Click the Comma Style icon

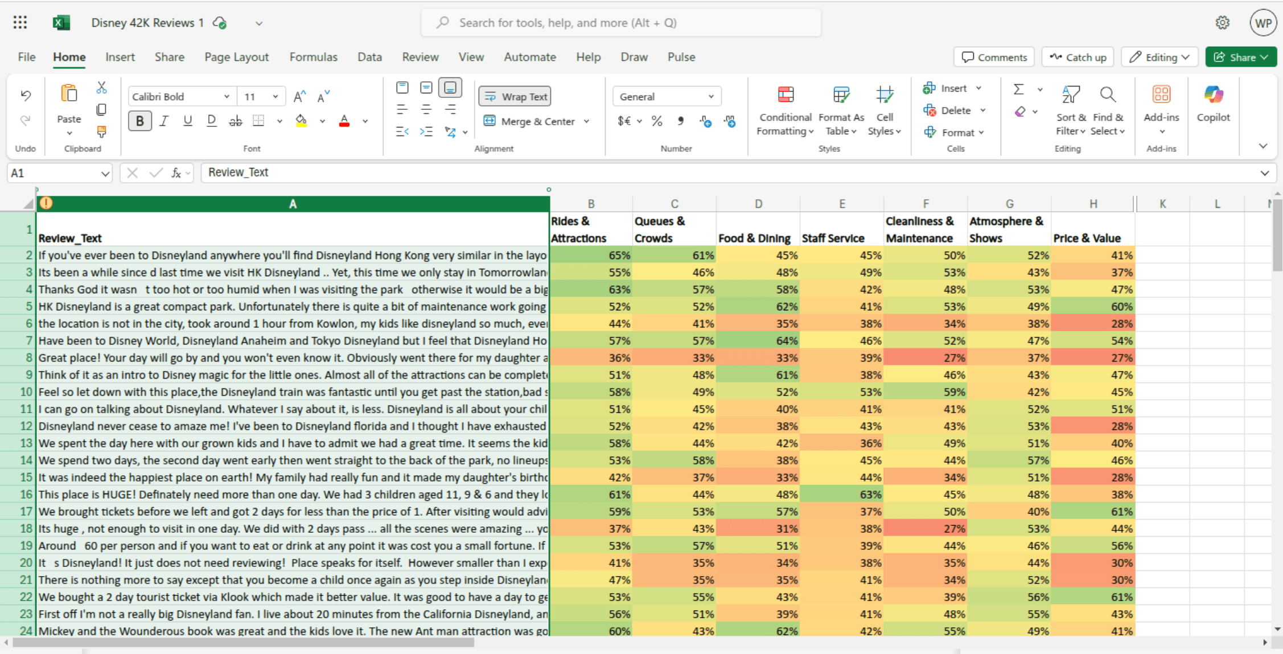click(681, 121)
